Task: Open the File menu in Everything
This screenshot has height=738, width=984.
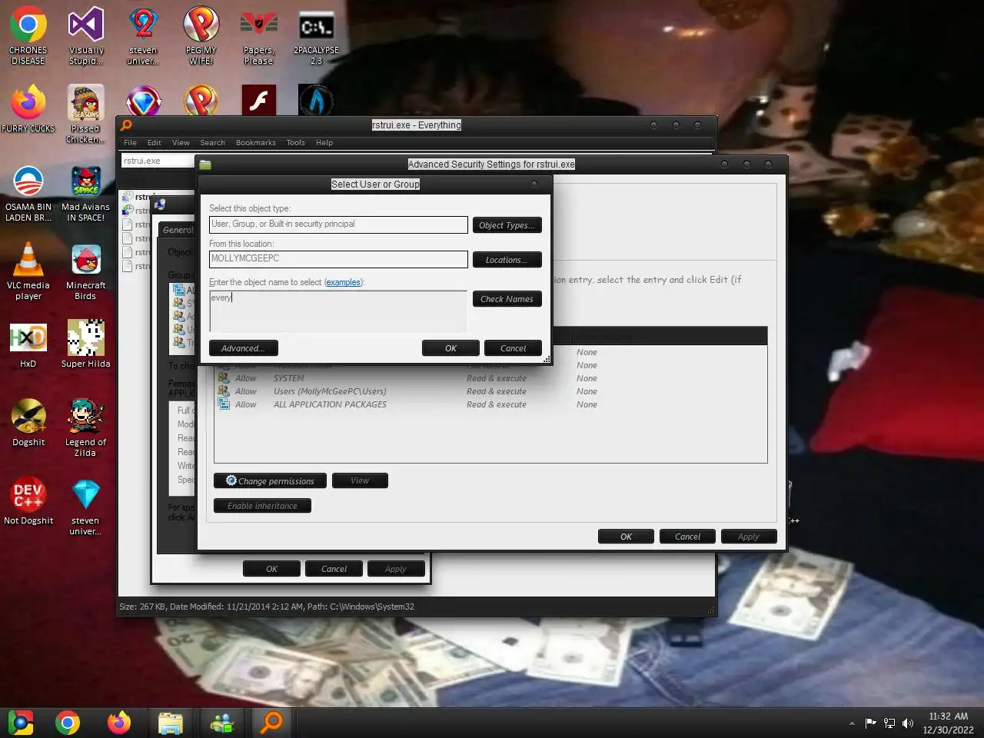Action: (131, 143)
